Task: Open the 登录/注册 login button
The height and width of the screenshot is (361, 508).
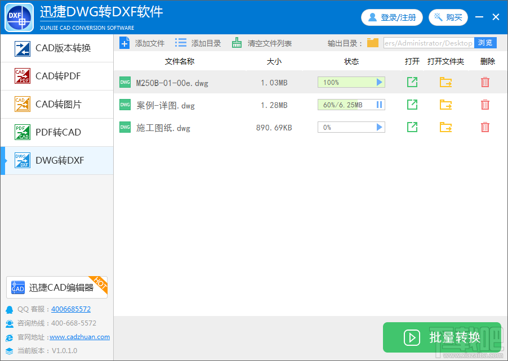Action: tap(391, 17)
